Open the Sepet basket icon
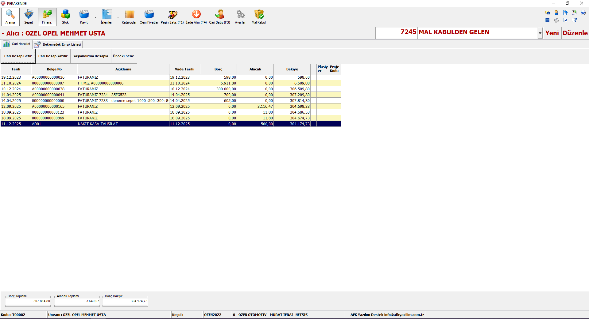Screen dimensions: 589x319 29,17
